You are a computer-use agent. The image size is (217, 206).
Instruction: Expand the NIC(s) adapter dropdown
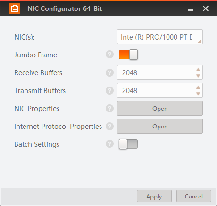[x=160, y=37]
